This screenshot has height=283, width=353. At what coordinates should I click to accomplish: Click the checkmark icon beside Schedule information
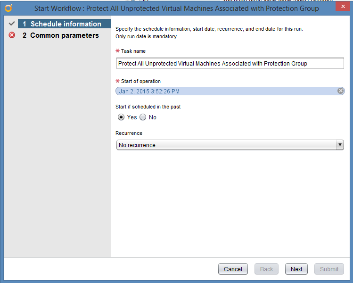point(12,24)
